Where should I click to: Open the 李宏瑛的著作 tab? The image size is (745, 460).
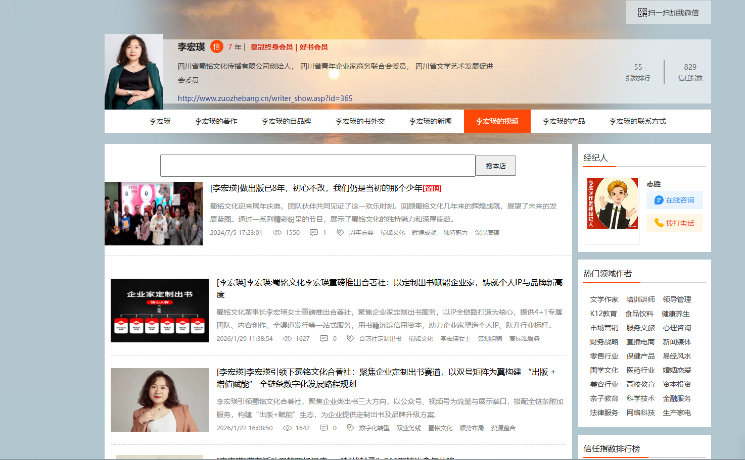click(216, 122)
